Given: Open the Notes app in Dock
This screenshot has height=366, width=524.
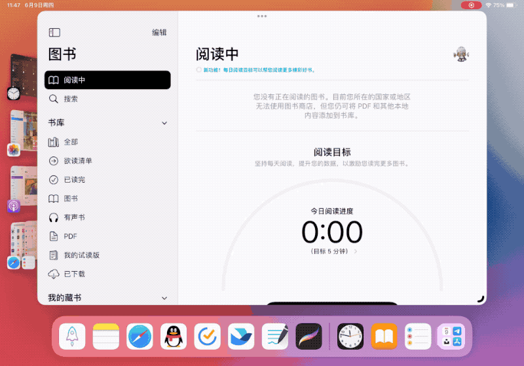Looking at the screenshot, I should (x=106, y=337).
